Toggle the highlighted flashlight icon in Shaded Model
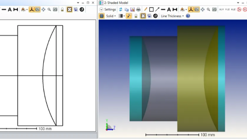The image size is (247, 139). [129, 16]
